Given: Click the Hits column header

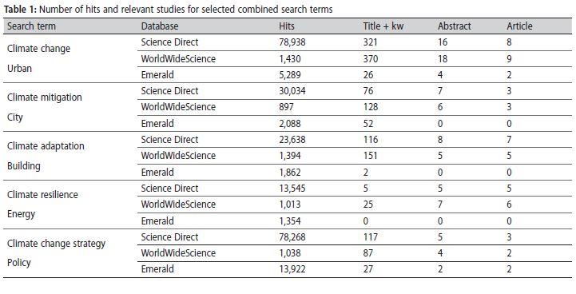Looking at the screenshot, I should [287, 26].
